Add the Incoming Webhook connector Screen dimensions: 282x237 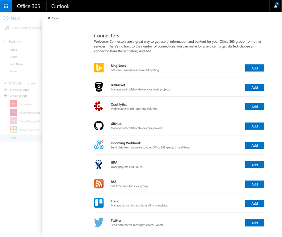(x=255, y=145)
